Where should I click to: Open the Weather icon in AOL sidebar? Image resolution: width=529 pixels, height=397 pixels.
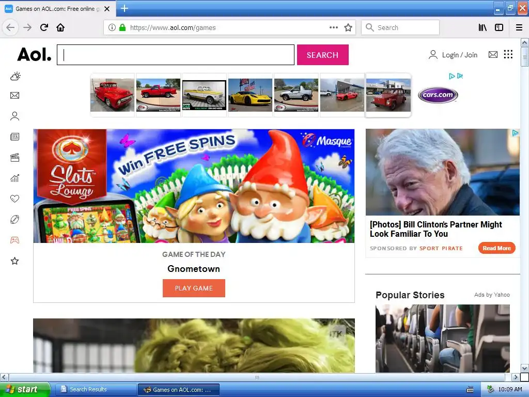pos(15,76)
